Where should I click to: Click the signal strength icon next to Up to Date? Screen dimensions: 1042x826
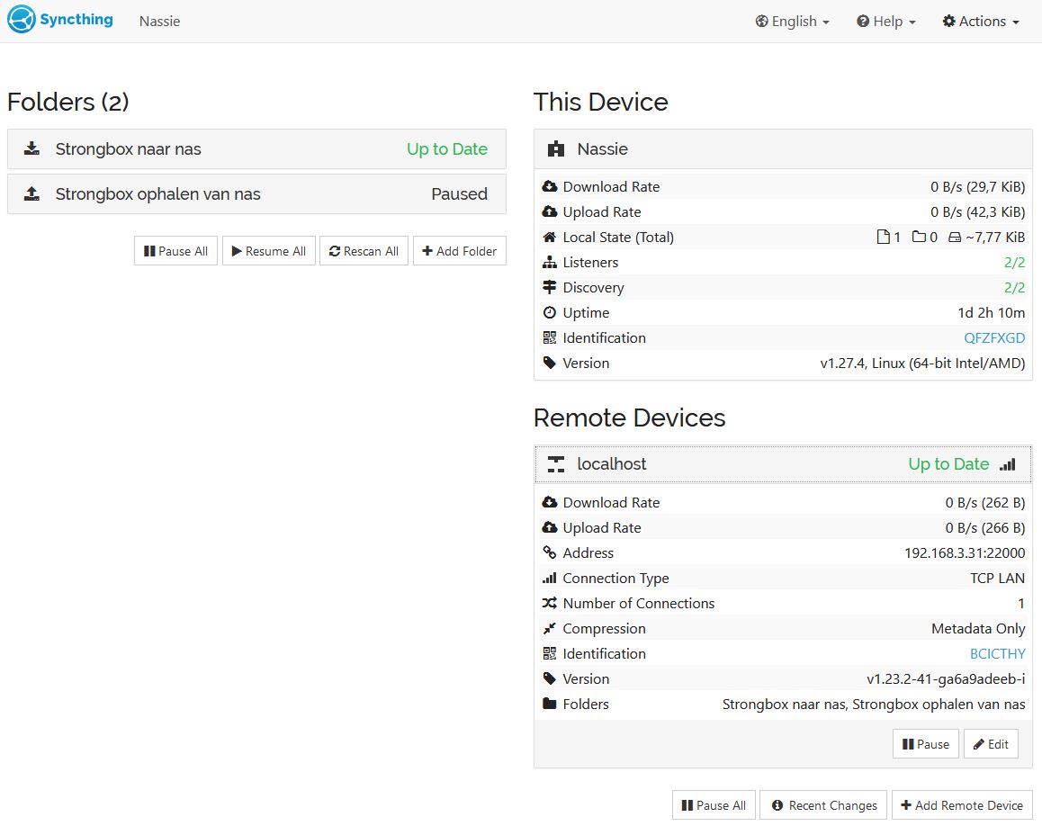[1008, 464]
